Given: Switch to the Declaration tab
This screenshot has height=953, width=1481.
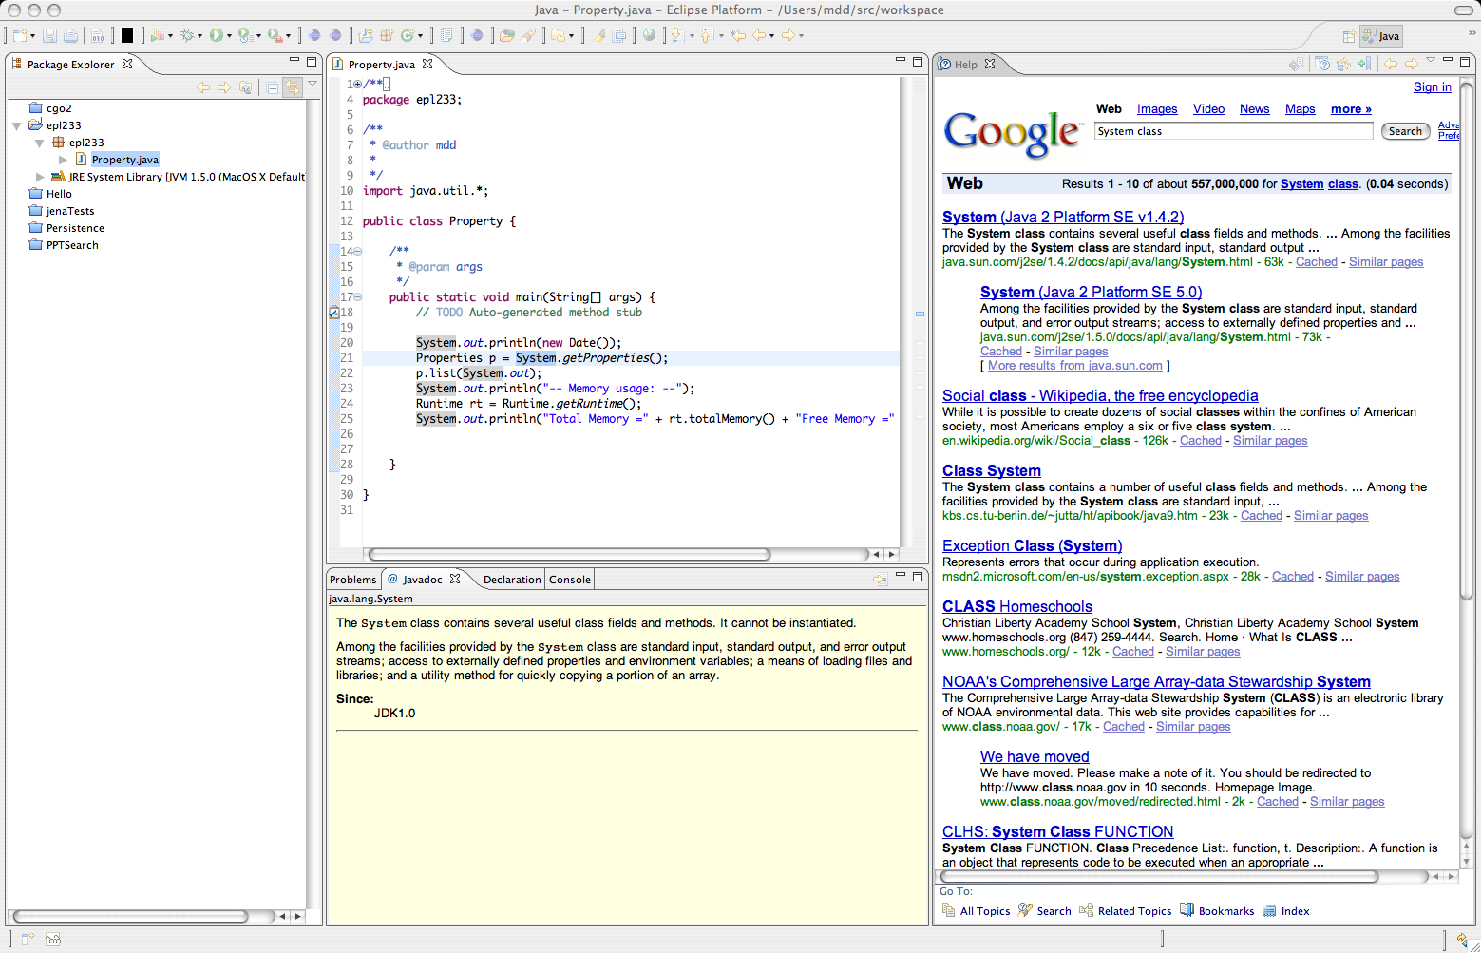Looking at the screenshot, I should point(512,580).
